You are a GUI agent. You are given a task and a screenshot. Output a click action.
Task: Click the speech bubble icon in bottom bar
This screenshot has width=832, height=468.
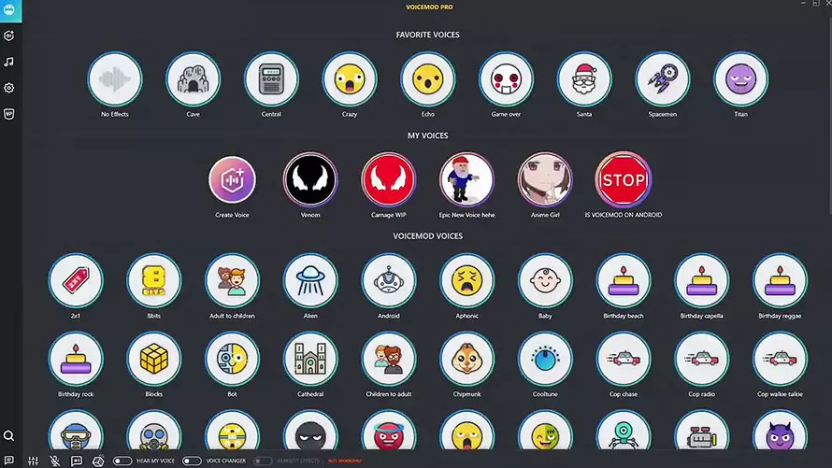(x=77, y=461)
